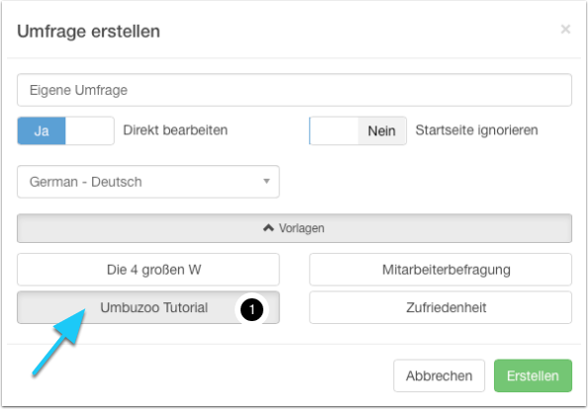This screenshot has width=588, height=409.
Task: Toggle the Startseite ignorieren switch
Action: tap(357, 130)
